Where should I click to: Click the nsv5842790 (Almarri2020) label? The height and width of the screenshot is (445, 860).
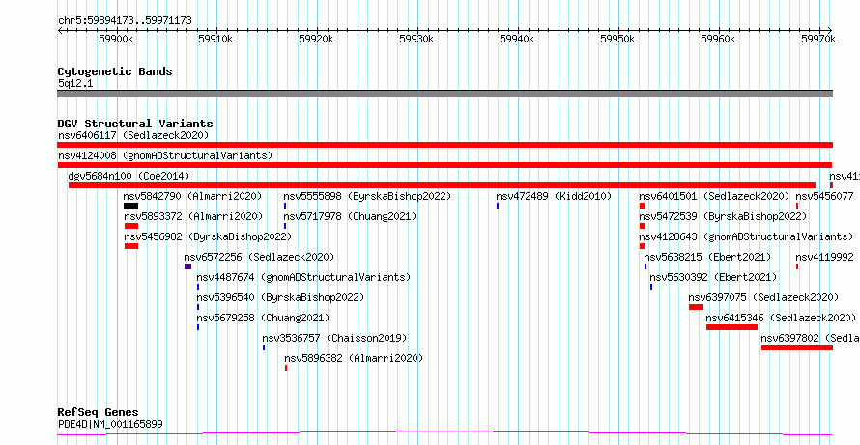[192, 196]
